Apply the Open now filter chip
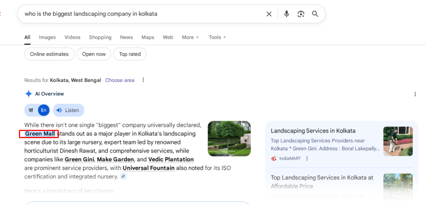Screen dimensions: 426x205 pyautogui.click(x=94, y=54)
